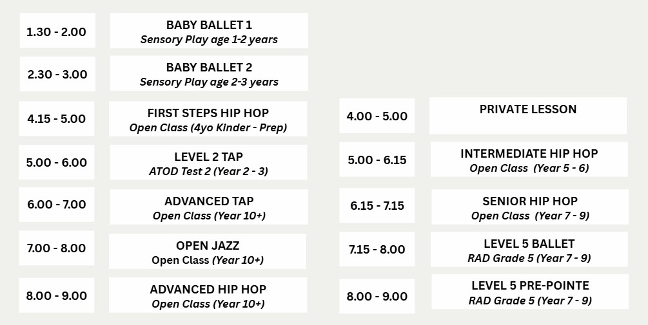Select Level 5 Pre-Pointe class
This screenshot has width=648, height=325.
[529, 292]
